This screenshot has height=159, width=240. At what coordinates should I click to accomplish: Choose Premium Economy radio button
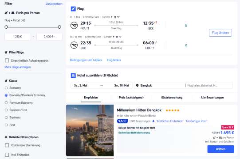point(6,103)
